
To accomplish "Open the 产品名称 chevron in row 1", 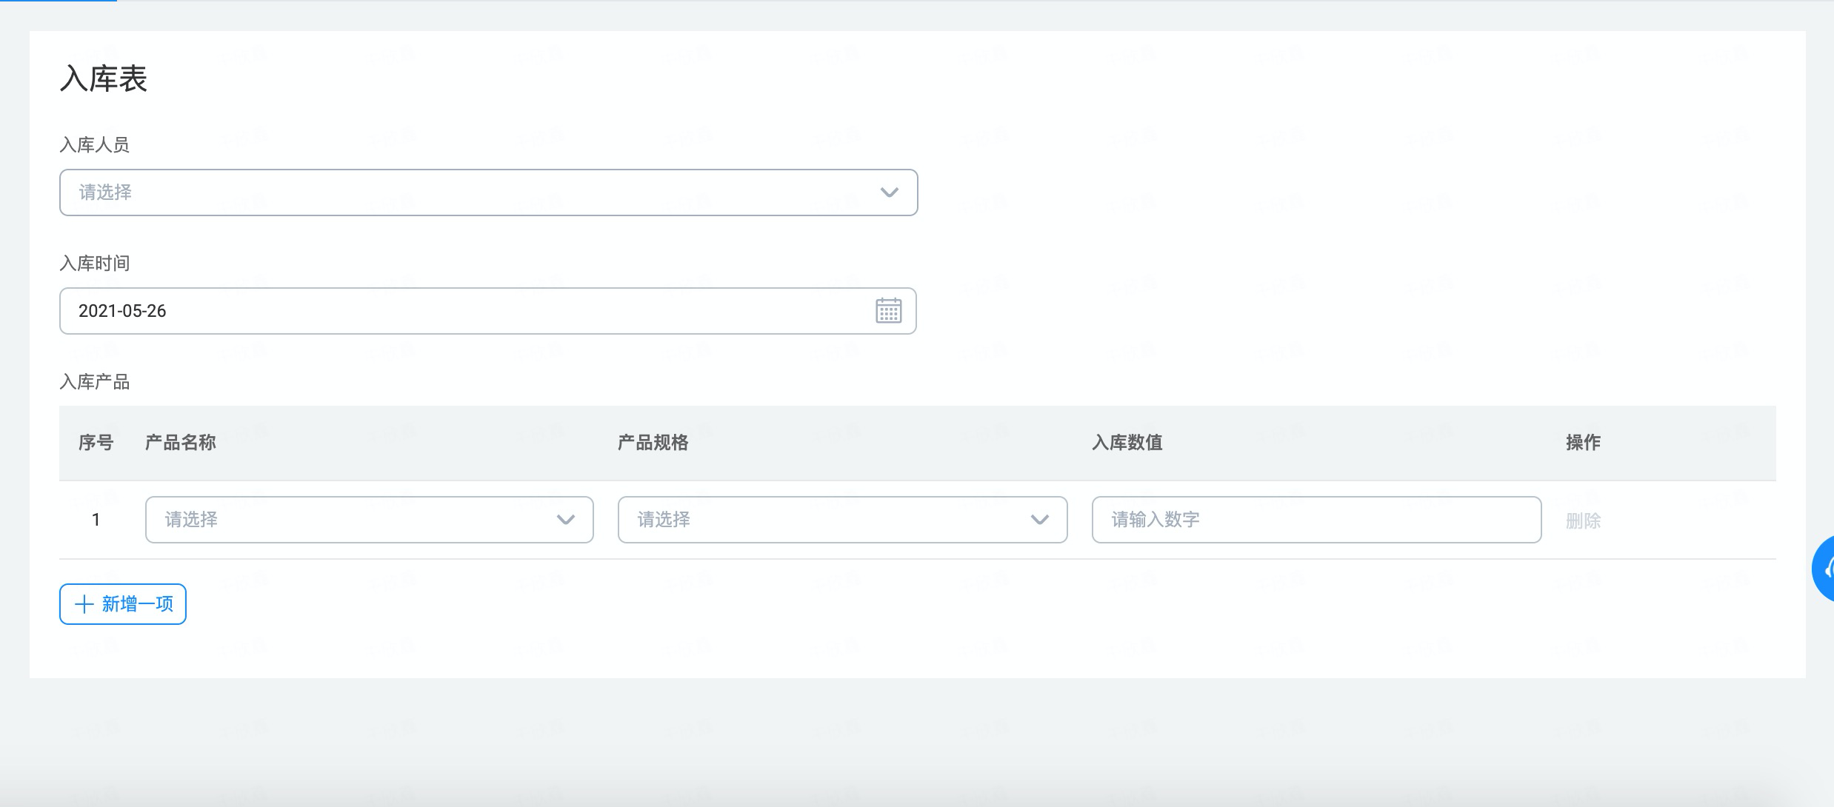I will pyautogui.click(x=566, y=520).
